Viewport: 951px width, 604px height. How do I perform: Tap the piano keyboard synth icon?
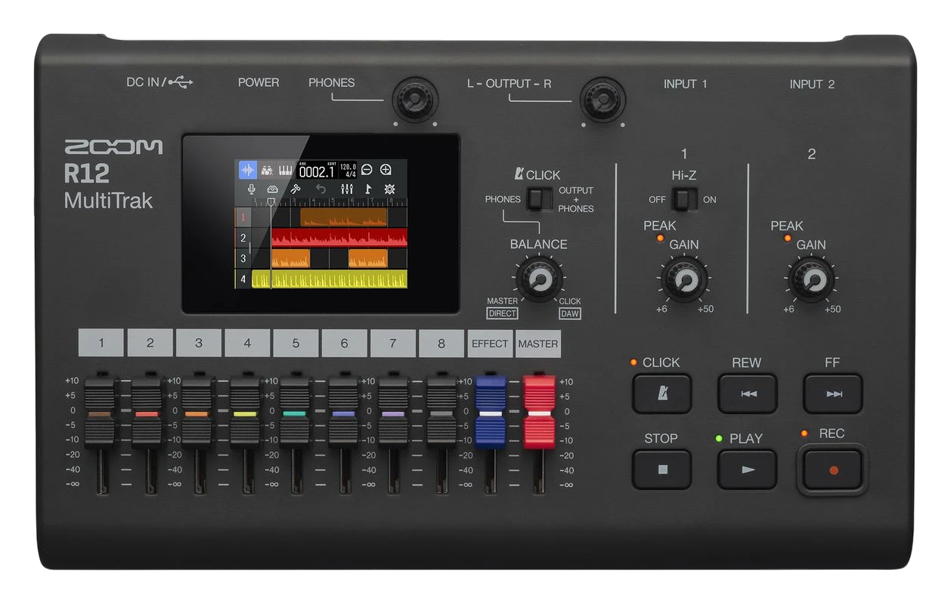pyautogui.click(x=286, y=170)
